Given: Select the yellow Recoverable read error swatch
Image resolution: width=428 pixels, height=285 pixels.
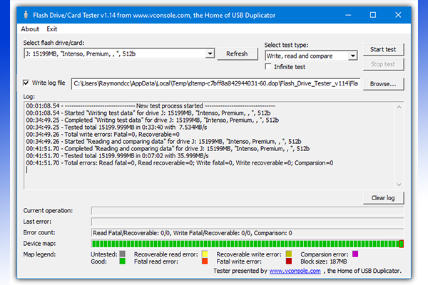Looking at the screenshot, I should 204,254.
